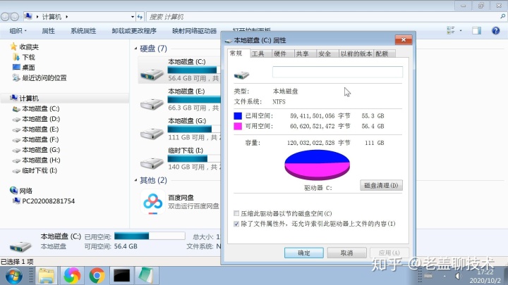Viewport: 508px width, 285px height.
Task: Select the C: drive icon in drive list
Action: (152, 75)
